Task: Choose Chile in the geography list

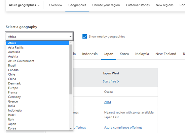Action: pyautogui.click(x=37, y=74)
